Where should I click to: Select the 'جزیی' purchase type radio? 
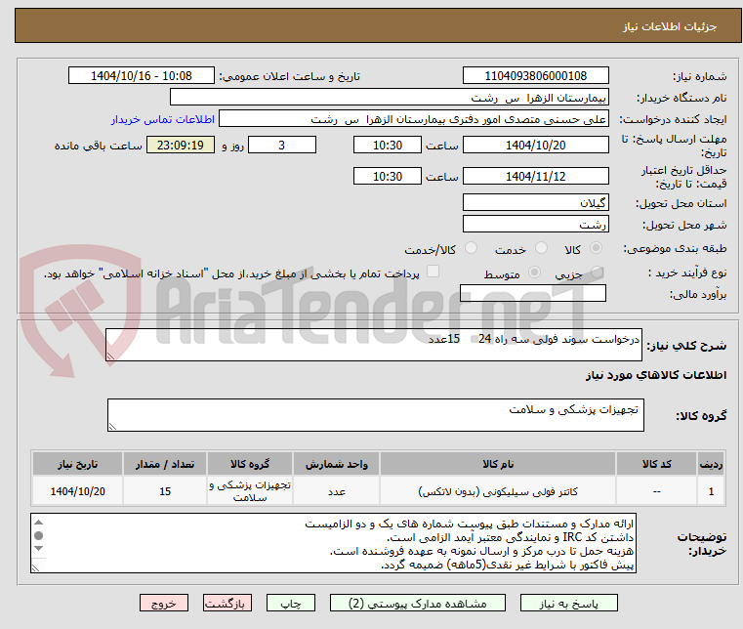coord(597,273)
